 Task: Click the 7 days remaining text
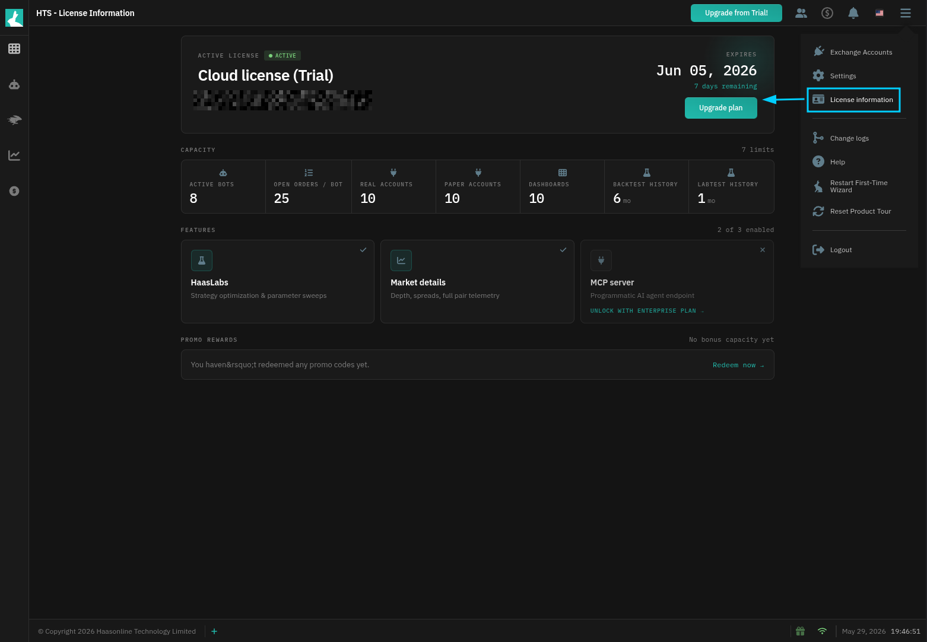(726, 87)
